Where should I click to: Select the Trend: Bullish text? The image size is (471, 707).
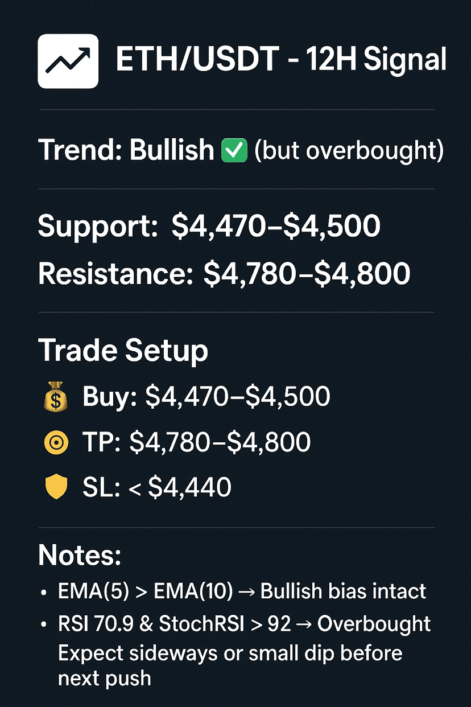(x=125, y=150)
